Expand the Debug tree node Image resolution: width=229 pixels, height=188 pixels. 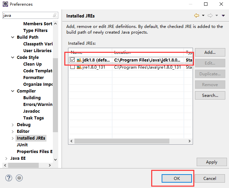13,125
